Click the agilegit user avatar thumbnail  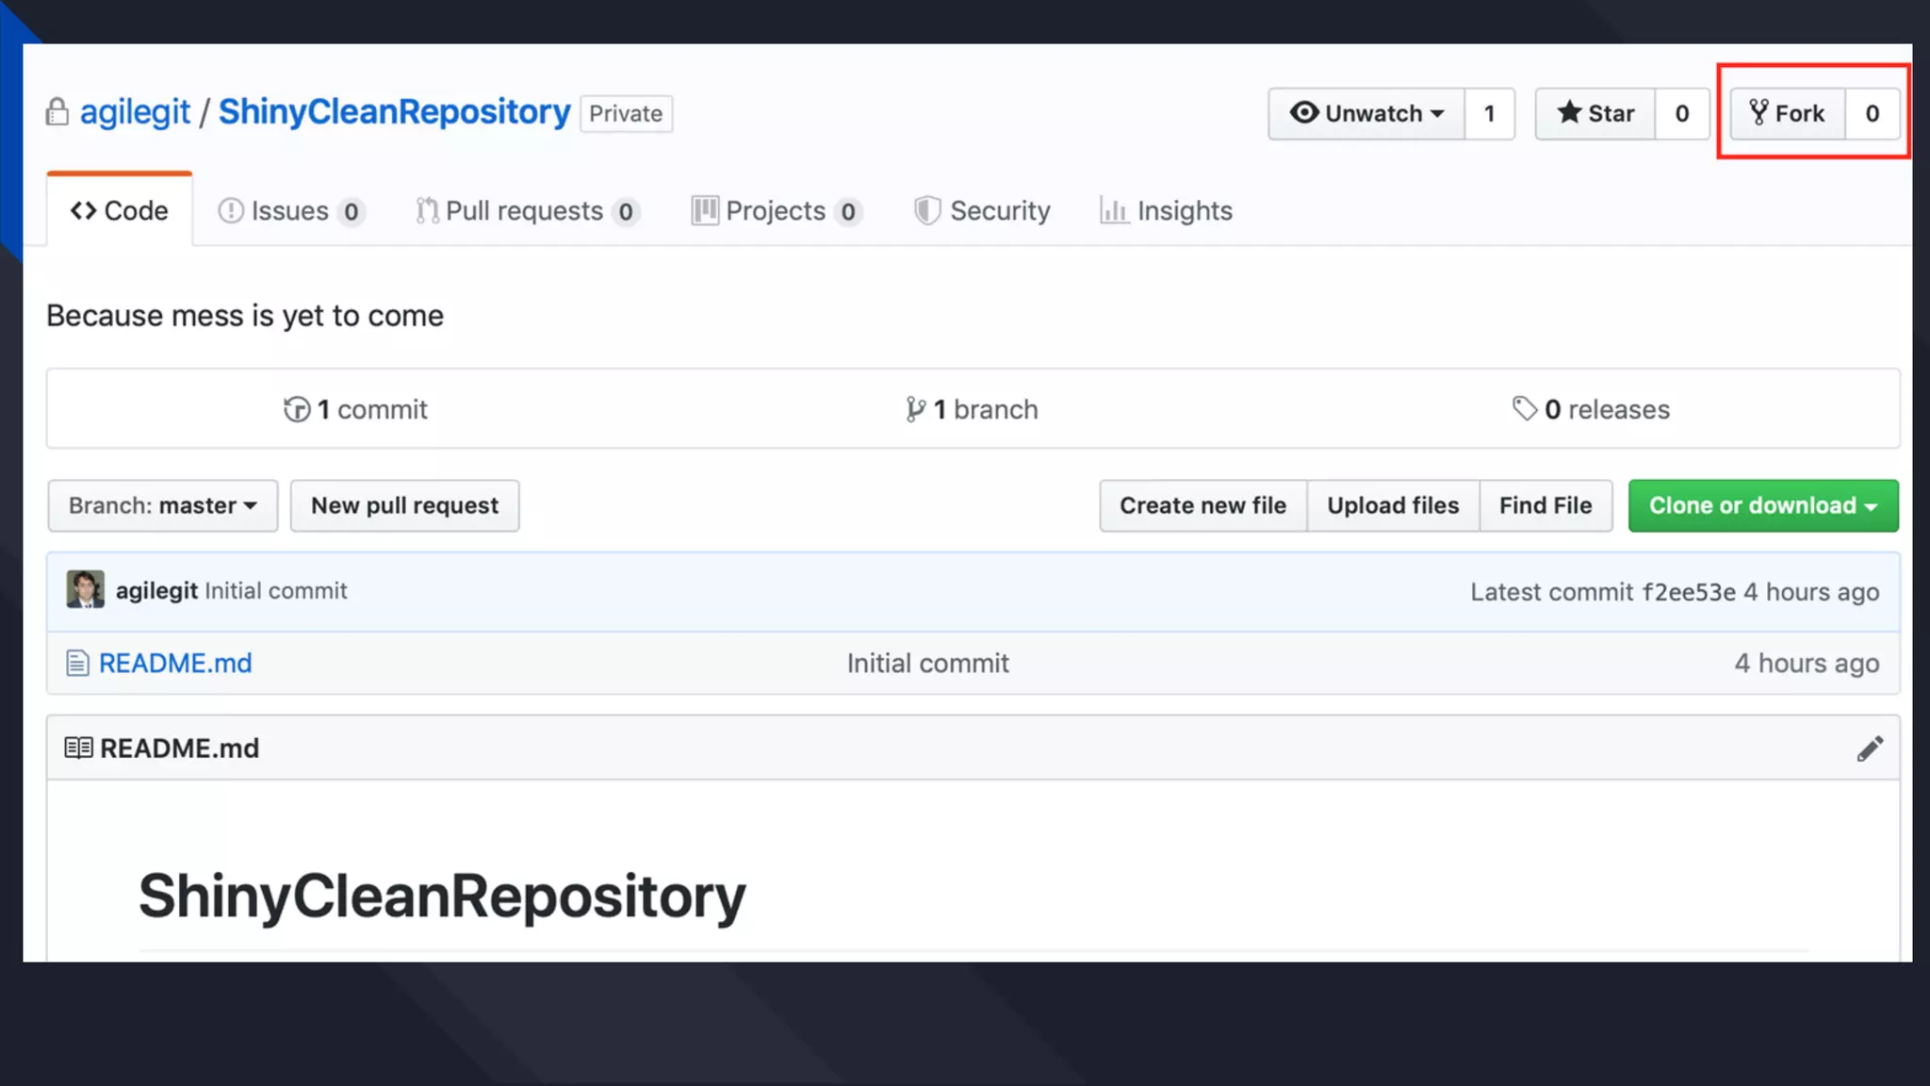point(85,590)
